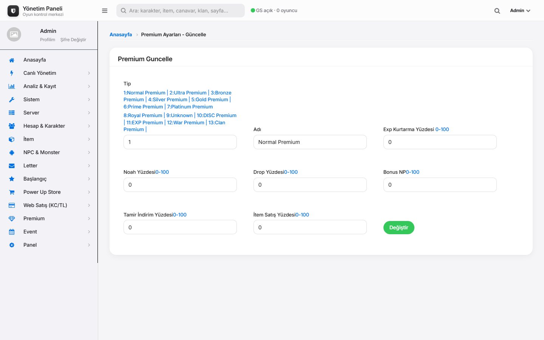Open the Server menu item
The height and width of the screenshot is (340, 544).
[49, 113]
